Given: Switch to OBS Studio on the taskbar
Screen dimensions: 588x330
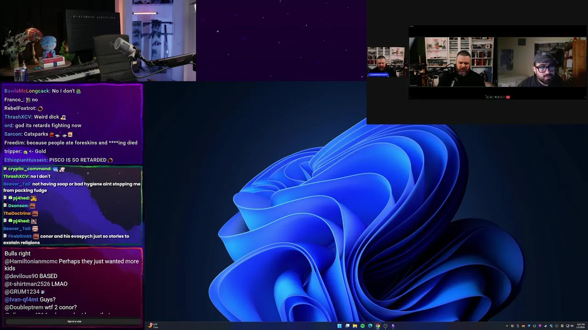Looking at the screenshot, I should point(385,326).
